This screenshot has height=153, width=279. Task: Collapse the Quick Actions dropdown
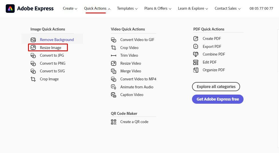(x=97, y=9)
